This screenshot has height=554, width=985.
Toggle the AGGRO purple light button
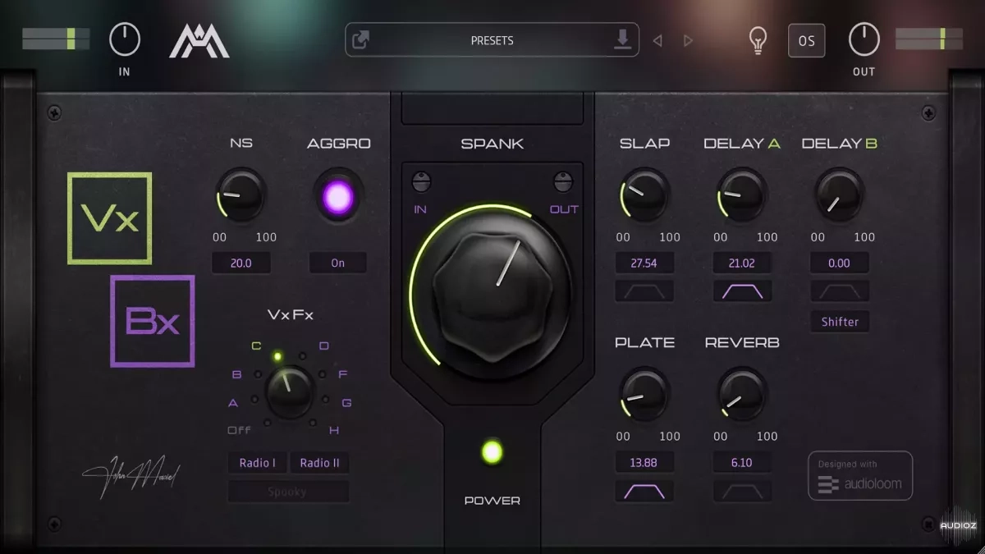click(338, 197)
